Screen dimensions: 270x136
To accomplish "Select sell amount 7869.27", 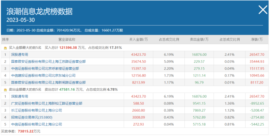I will pos(199,110).
